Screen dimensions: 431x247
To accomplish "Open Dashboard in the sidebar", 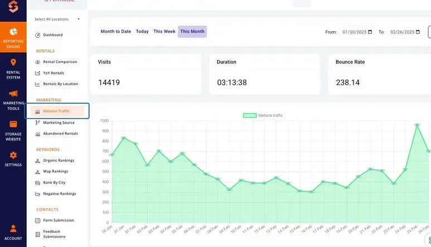I will coord(53,35).
